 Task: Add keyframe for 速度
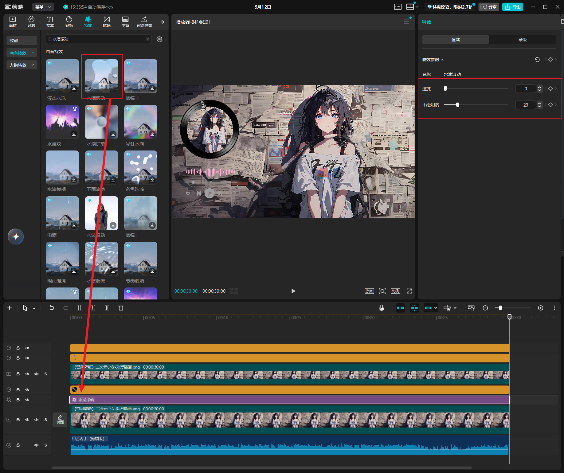(550, 89)
